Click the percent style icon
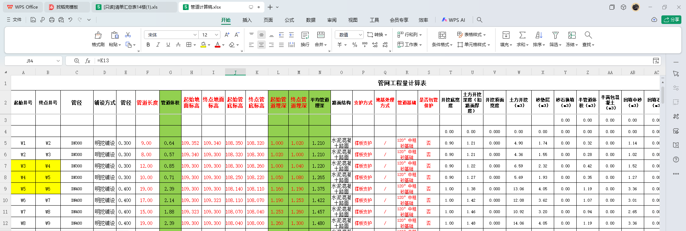 [x=355, y=45]
